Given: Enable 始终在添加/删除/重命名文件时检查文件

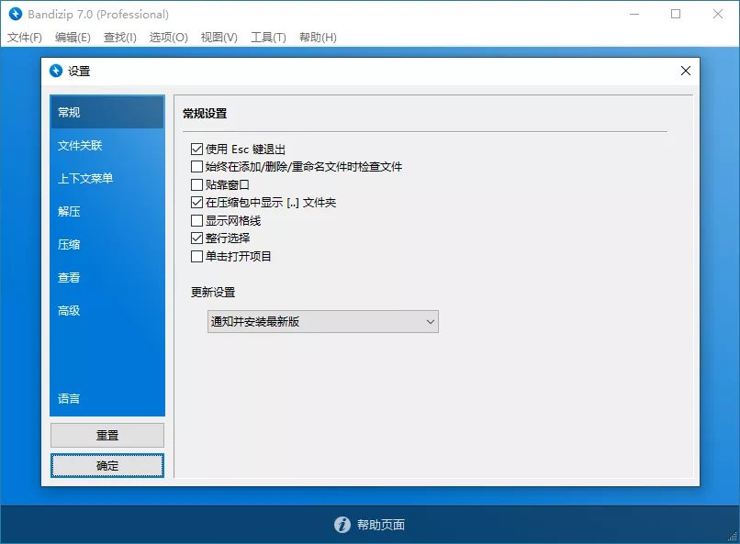Looking at the screenshot, I should point(198,166).
